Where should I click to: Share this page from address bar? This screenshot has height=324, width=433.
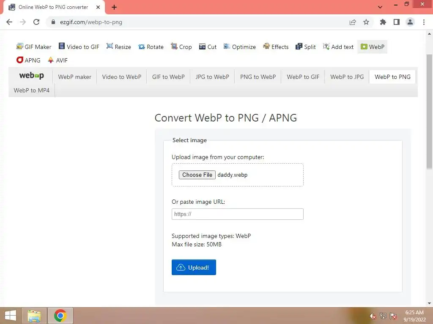[353, 22]
